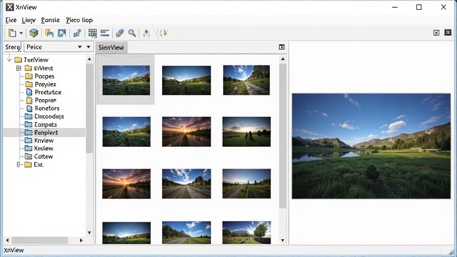457x257 pixels.
Task: Click the blue sparkle toolbar icon
Action: [x=146, y=33]
